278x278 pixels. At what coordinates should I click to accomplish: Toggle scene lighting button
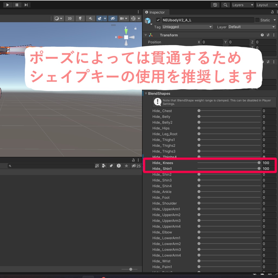[80, 18]
